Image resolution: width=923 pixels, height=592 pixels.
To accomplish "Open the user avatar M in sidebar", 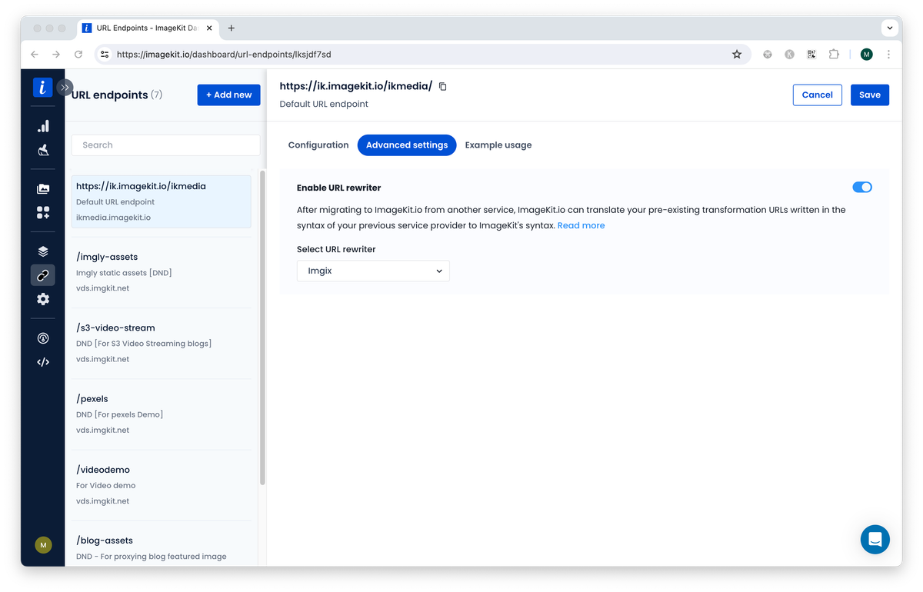I will click(x=43, y=544).
